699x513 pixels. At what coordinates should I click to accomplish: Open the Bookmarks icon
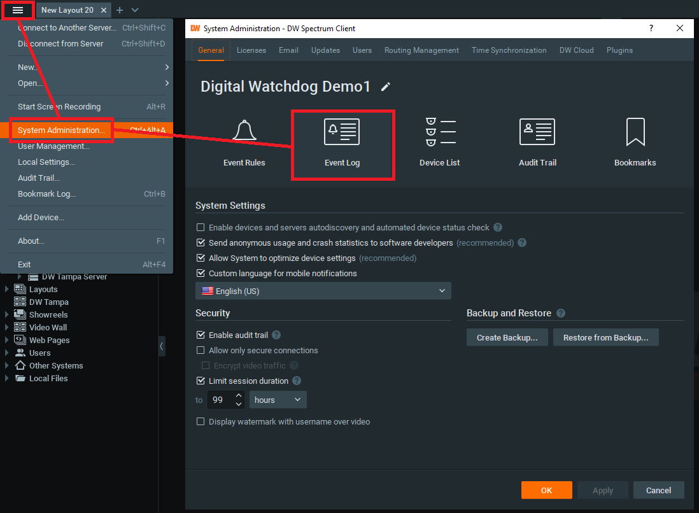tap(635, 132)
